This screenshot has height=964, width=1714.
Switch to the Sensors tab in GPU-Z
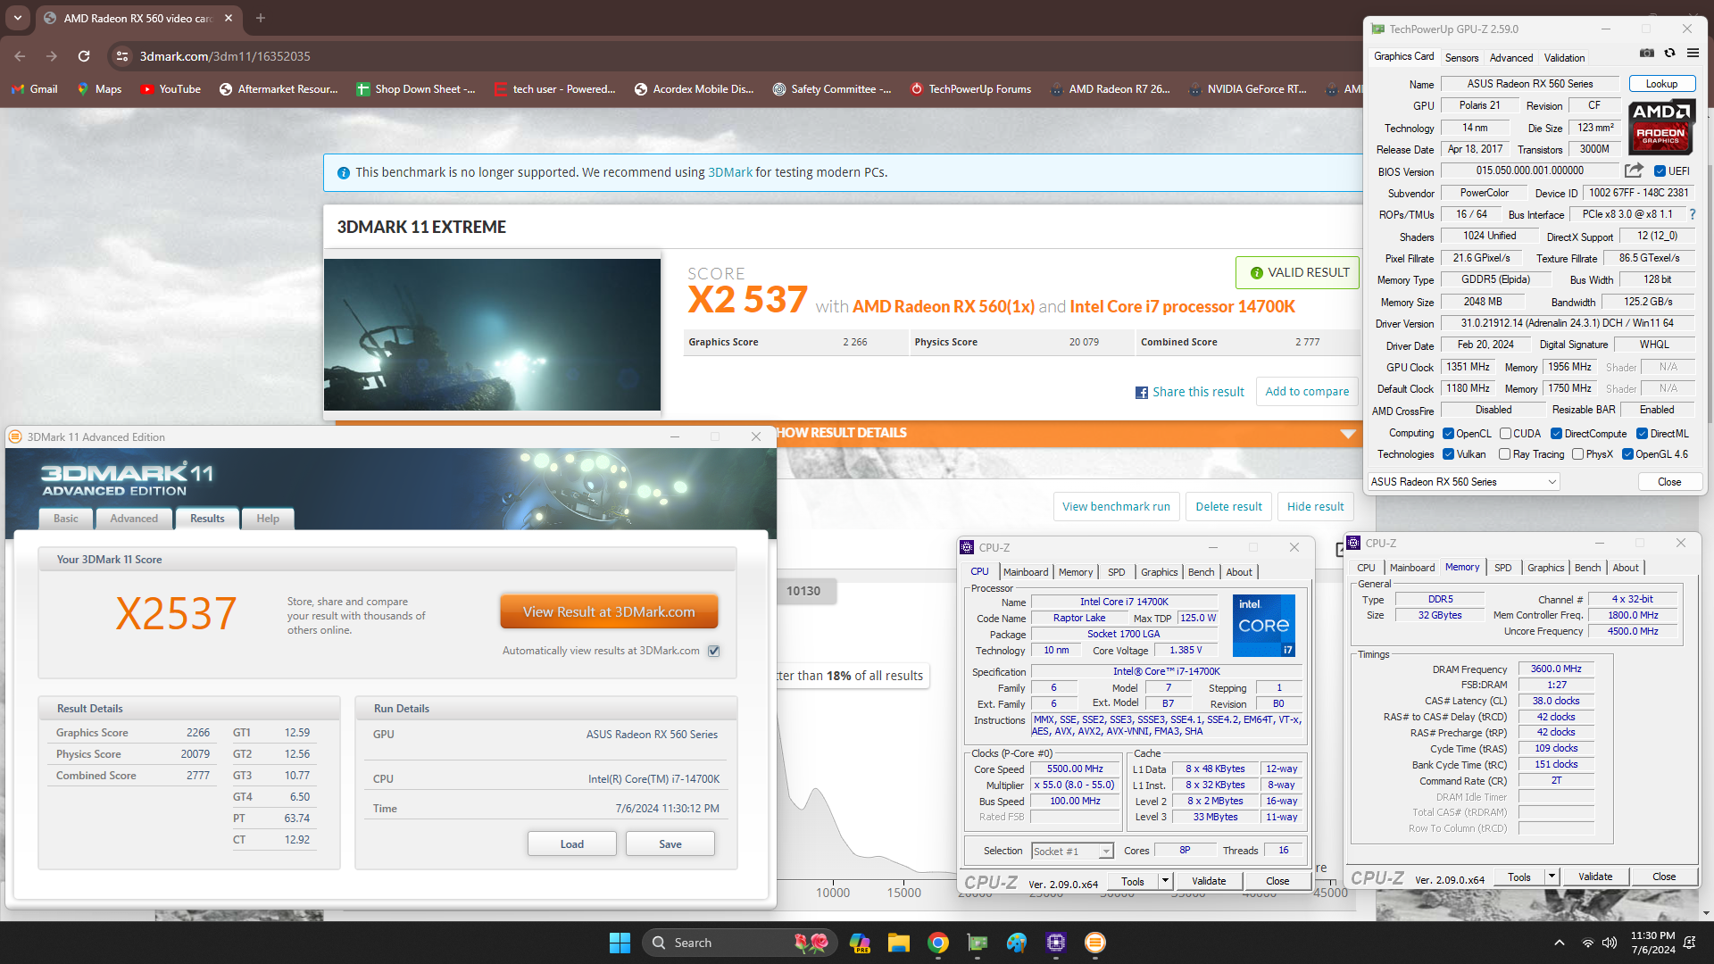coord(1461,58)
